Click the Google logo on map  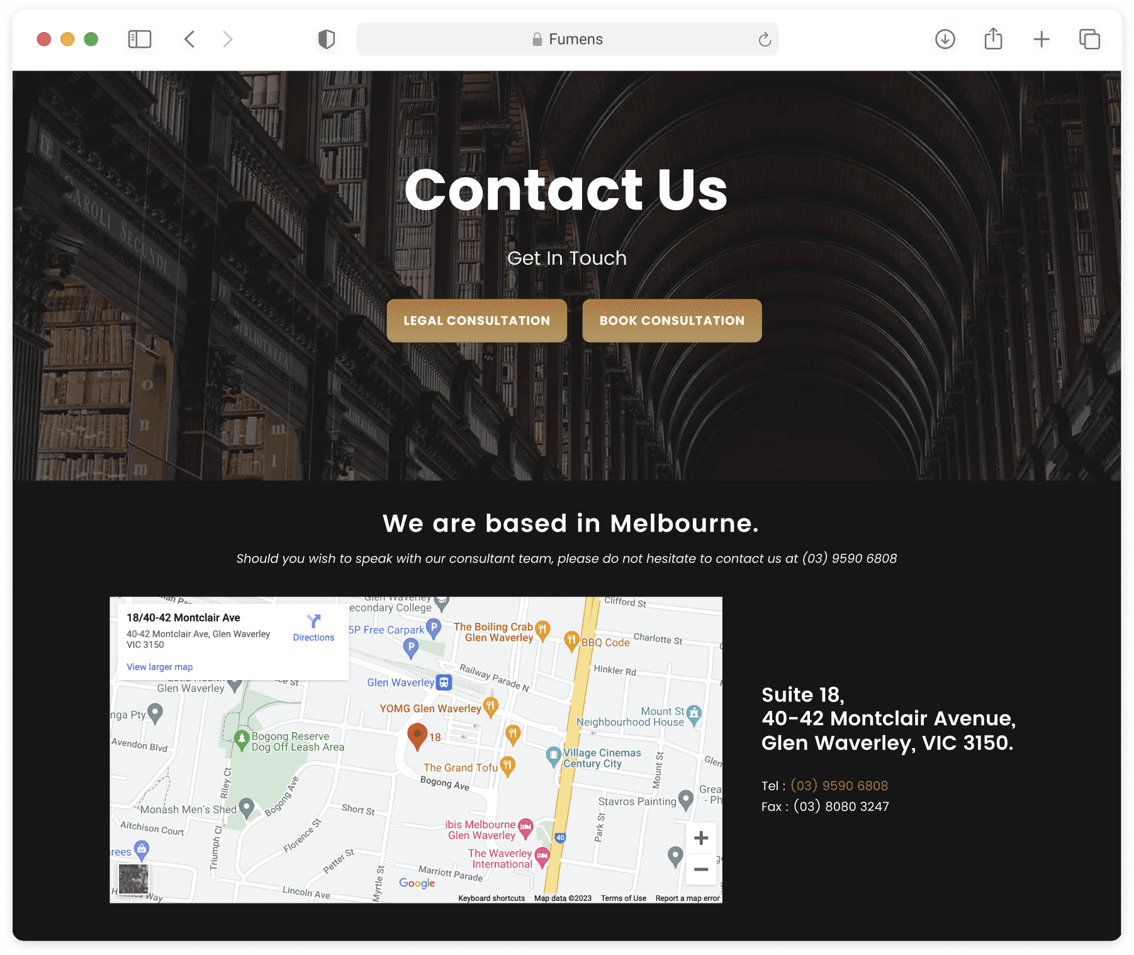tap(417, 883)
